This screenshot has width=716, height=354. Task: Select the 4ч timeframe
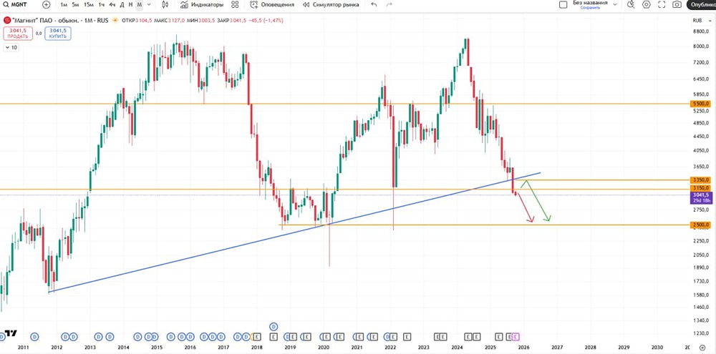coord(112,4)
